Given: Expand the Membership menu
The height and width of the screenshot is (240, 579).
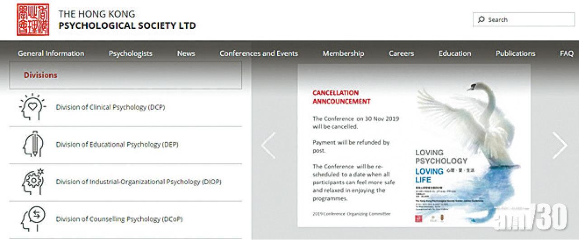Looking at the screenshot, I should (x=343, y=53).
